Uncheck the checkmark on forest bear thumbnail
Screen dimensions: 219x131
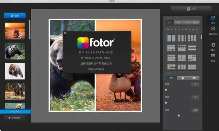[20, 57]
